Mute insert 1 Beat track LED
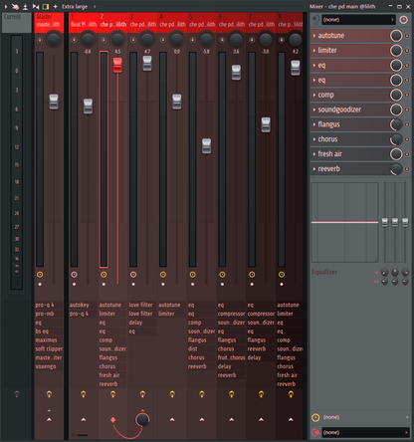This screenshot has height=442, width=414. pyautogui.click(x=74, y=40)
